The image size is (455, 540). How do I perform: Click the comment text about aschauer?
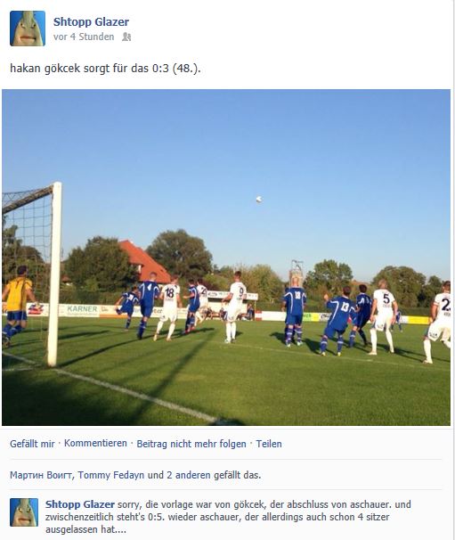(228, 517)
